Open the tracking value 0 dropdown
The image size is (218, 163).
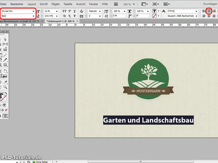coord(100,16)
